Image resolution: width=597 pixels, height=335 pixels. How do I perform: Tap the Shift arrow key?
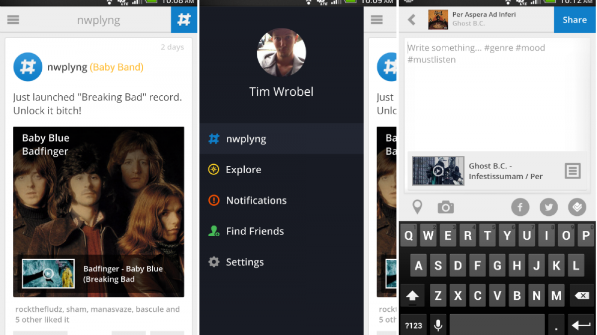[x=412, y=296]
